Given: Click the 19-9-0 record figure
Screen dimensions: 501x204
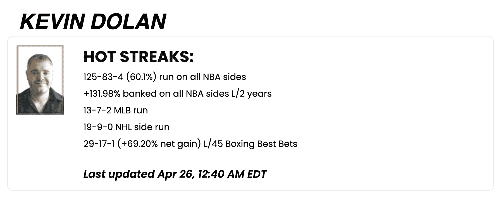Looking at the screenshot, I should pos(98,127).
